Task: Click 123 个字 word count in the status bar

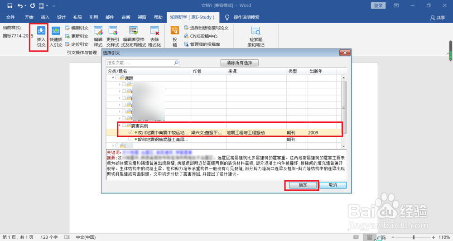Action: (x=49, y=237)
